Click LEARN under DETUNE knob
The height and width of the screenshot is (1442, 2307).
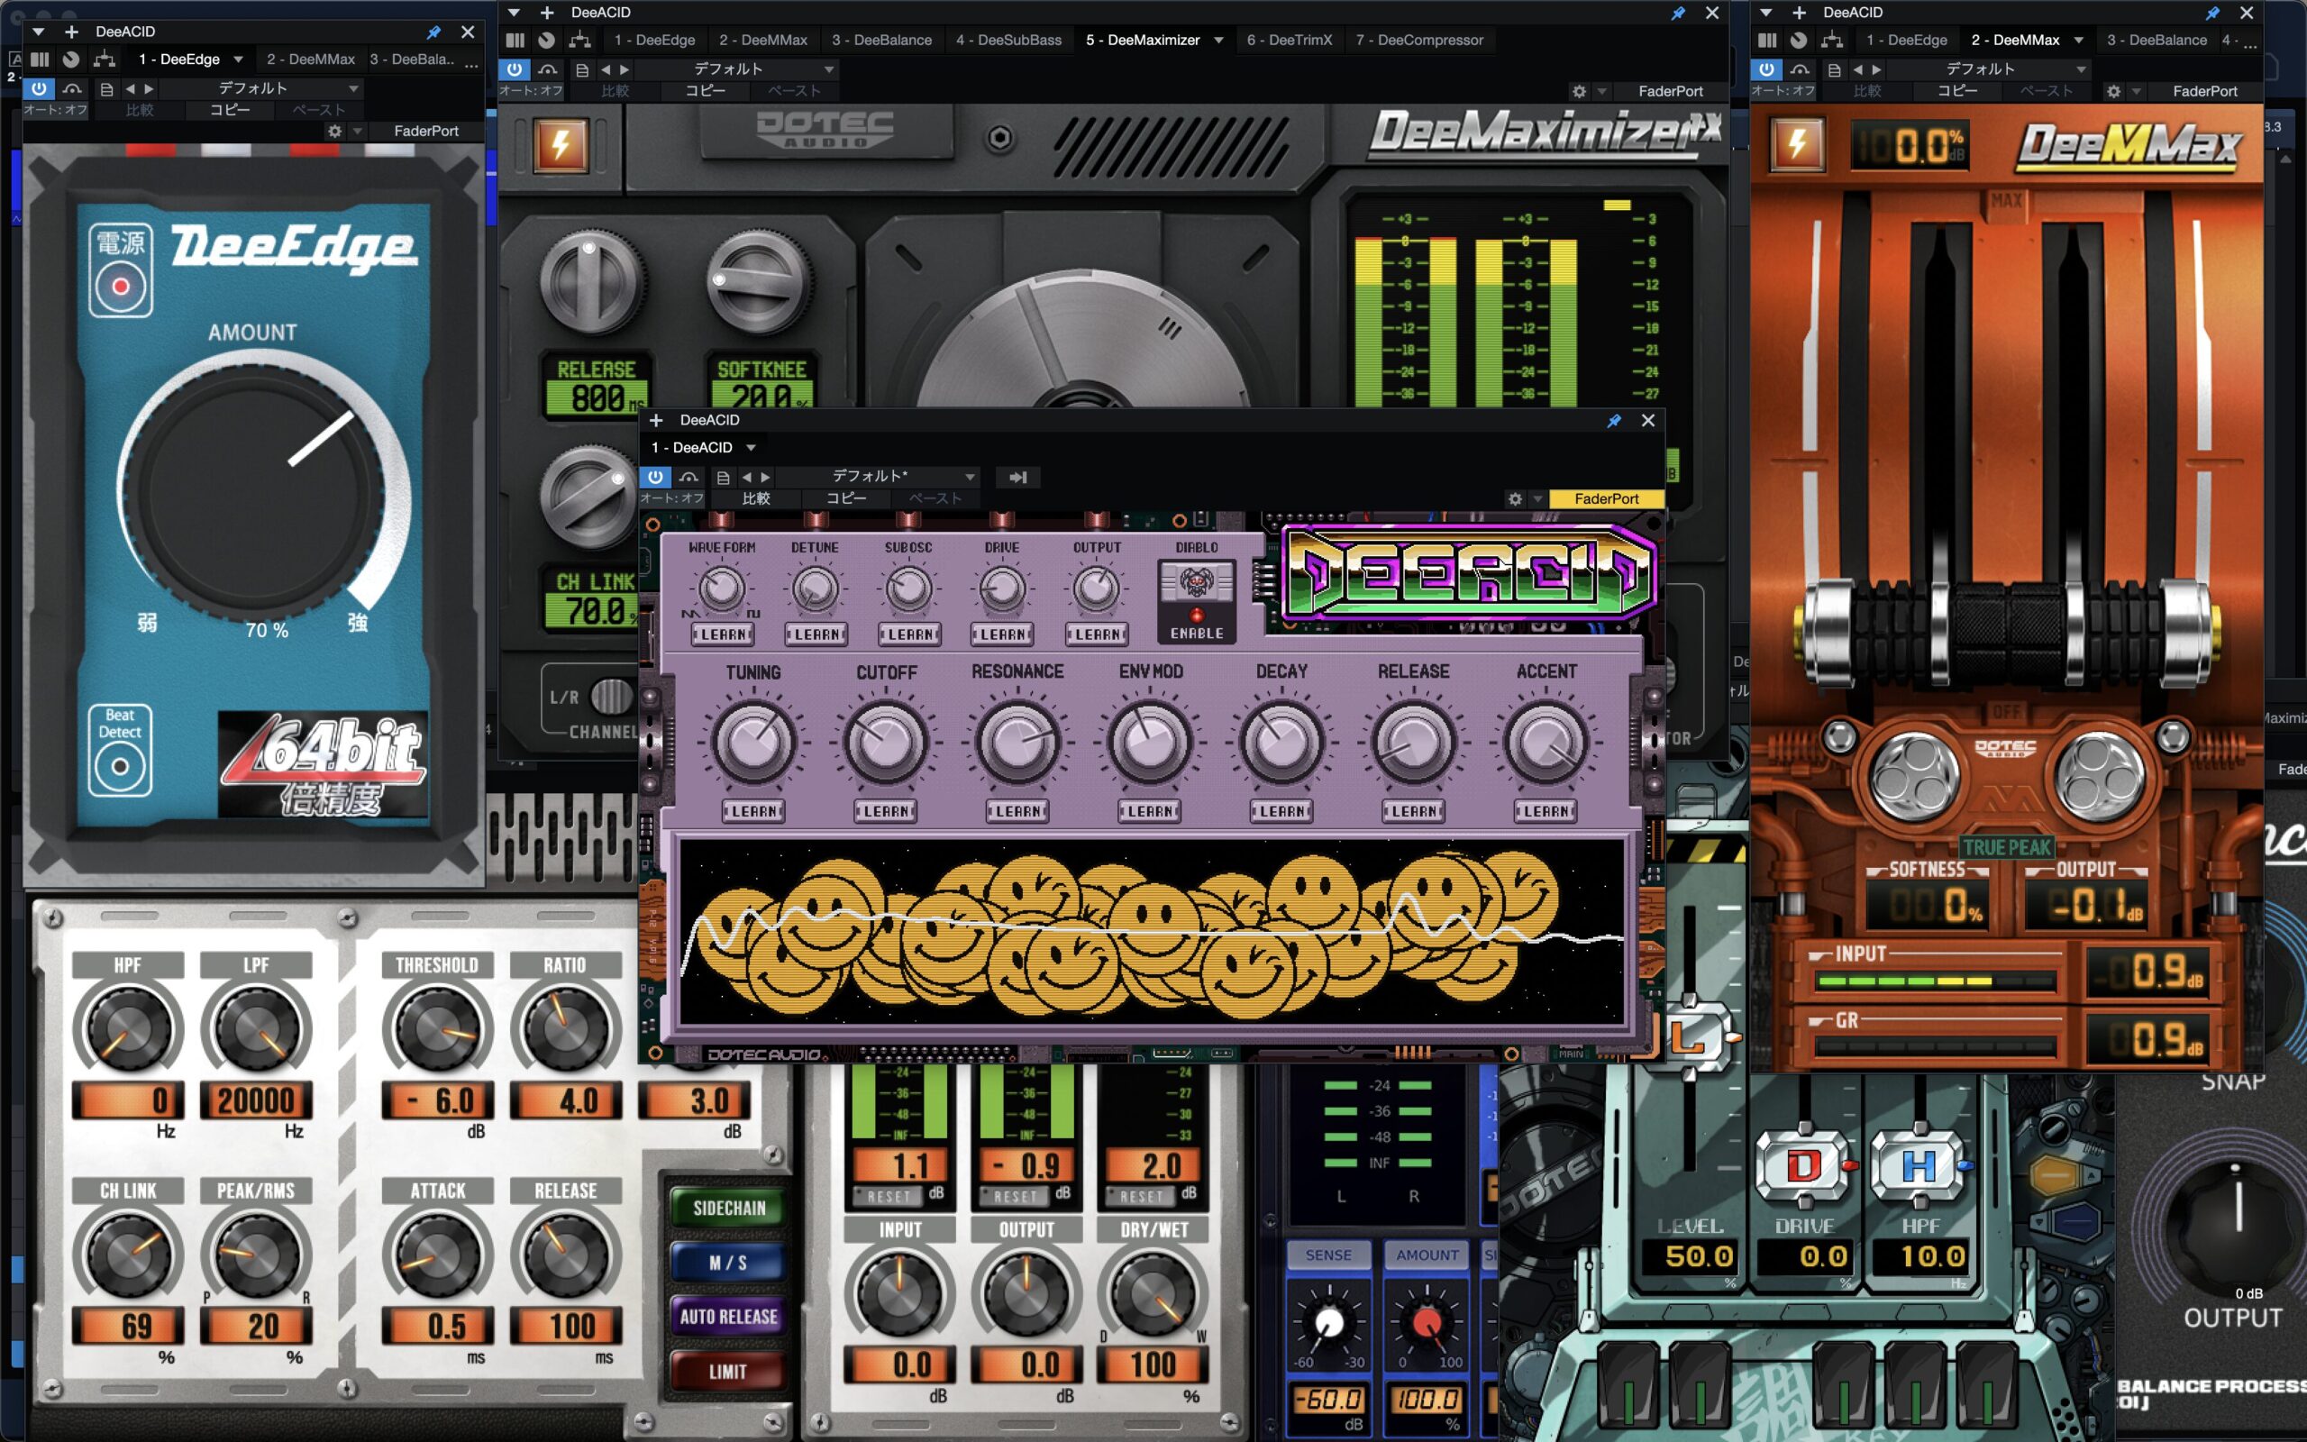pyautogui.click(x=815, y=634)
